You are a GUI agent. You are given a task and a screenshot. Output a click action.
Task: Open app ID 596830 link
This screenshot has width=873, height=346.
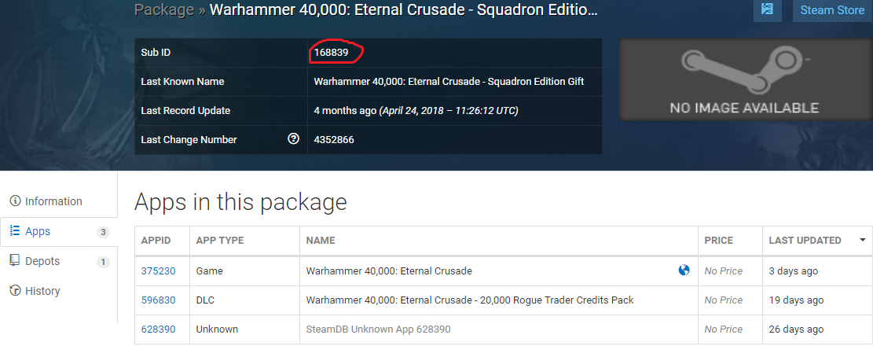158,300
